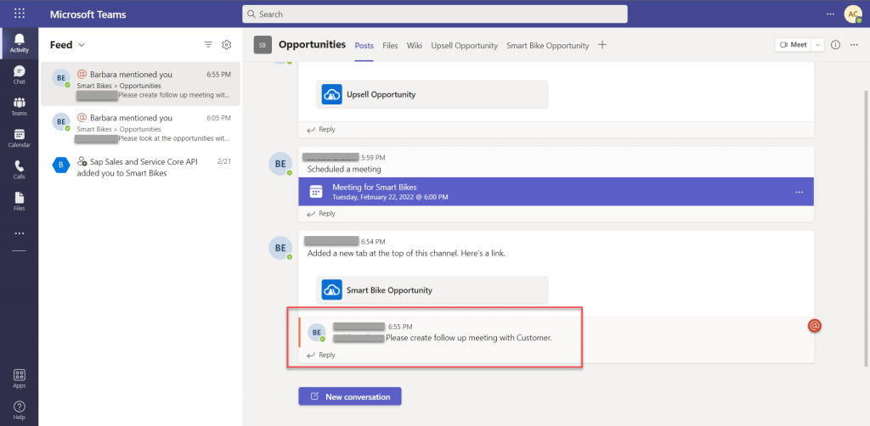Open Chat in the left rail
The image size is (870, 426).
coord(20,75)
